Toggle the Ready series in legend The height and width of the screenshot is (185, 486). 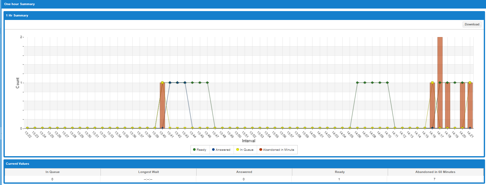pos(200,150)
